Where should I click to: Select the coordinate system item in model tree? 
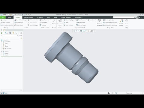(7, 48)
